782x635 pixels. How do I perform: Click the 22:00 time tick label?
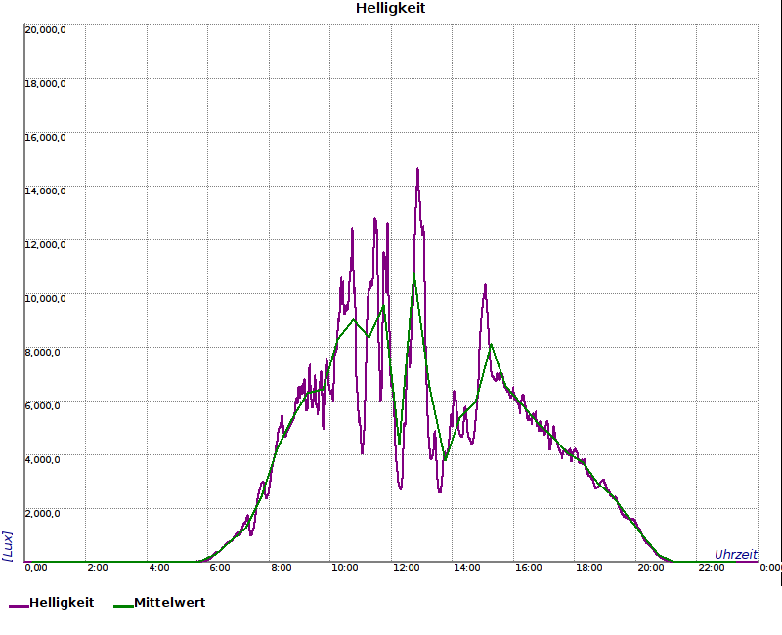coord(712,568)
